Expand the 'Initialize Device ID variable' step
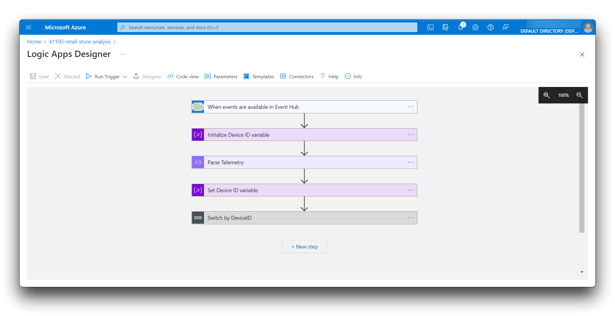 pyautogui.click(x=304, y=135)
